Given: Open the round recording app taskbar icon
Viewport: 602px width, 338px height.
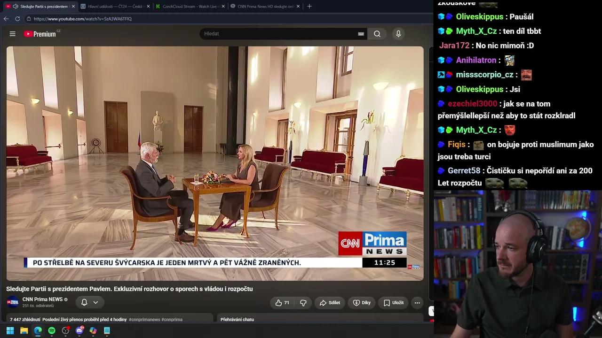Looking at the screenshot, I should click(x=65, y=330).
